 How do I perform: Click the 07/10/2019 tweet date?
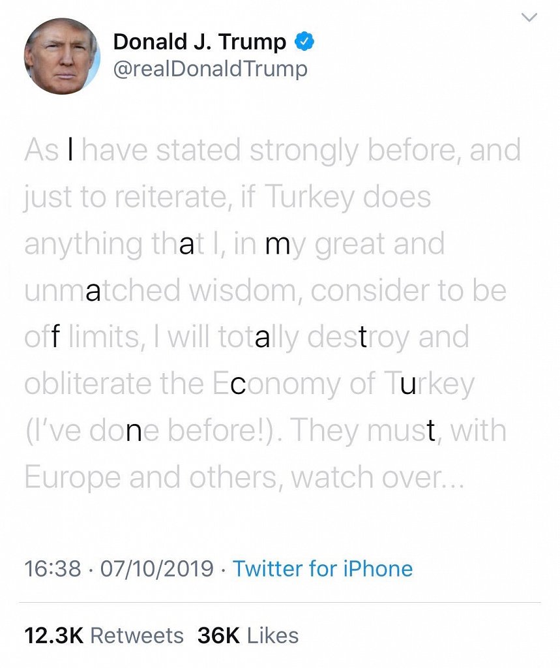(157, 568)
